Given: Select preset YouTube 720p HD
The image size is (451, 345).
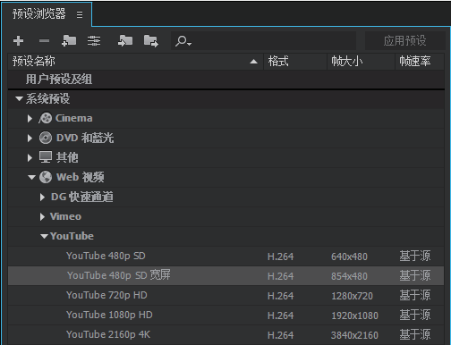Looking at the screenshot, I should point(106,295).
